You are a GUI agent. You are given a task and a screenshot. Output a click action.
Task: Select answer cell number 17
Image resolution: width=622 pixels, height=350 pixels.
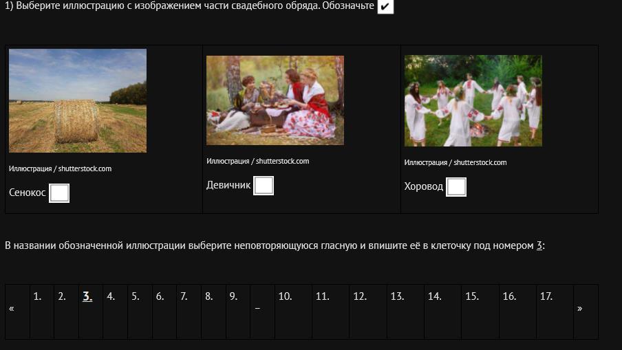[555, 311]
